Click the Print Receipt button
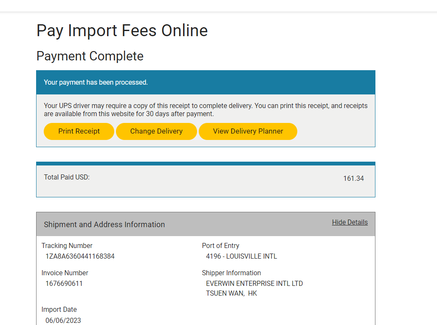This screenshot has height=325, width=437. [79, 131]
